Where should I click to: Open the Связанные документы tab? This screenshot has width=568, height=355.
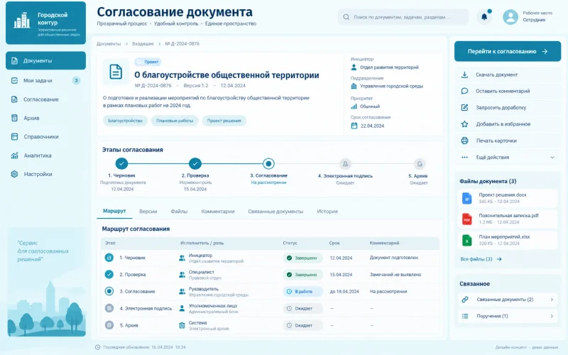[x=275, y=211]
